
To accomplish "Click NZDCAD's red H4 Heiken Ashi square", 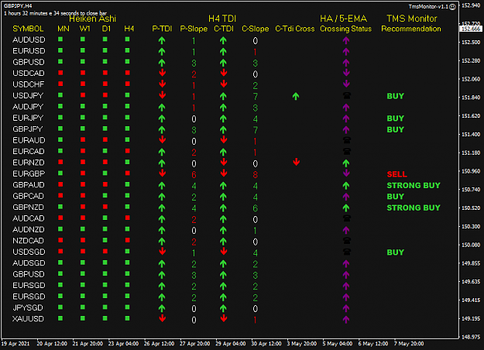I will point(128,240).
